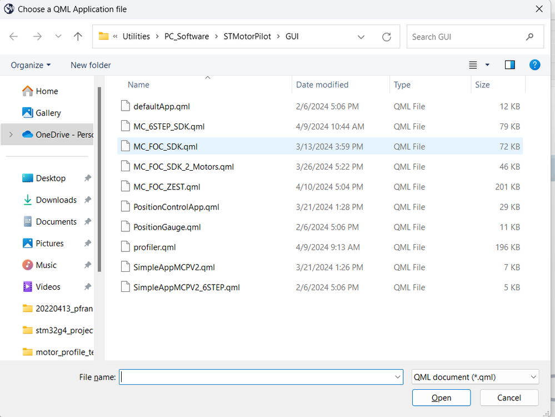Click the Open button

[x=441, y=398]
